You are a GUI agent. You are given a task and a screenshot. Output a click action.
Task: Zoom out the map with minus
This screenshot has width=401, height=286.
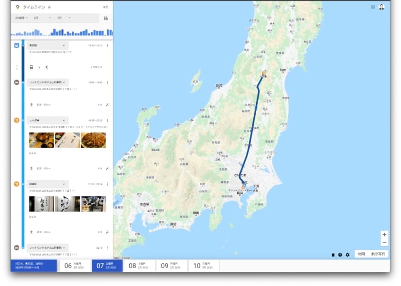tap(384, 242)
